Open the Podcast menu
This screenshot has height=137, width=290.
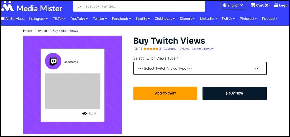(270, 19)
